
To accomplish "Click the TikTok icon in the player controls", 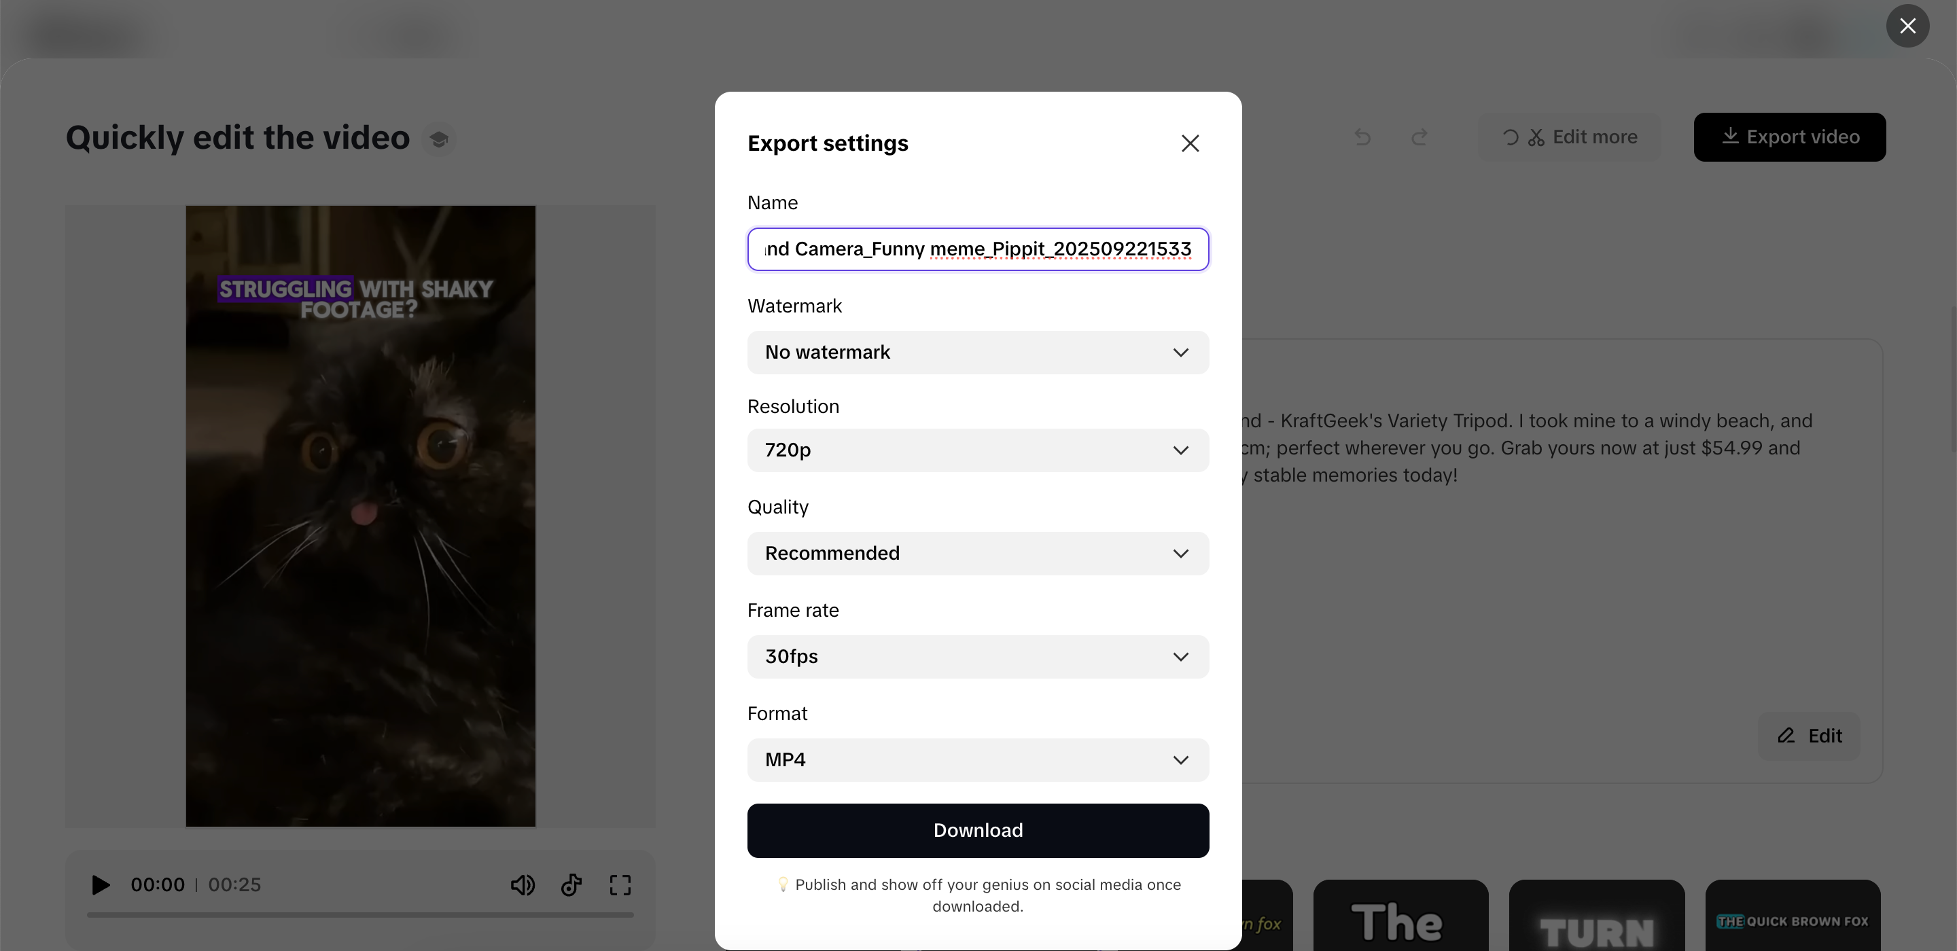I will coord(571,885).
